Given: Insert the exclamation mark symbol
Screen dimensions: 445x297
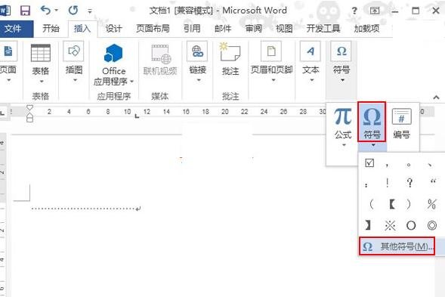Looking at the screenshot, I should click(x=387, y=183).
